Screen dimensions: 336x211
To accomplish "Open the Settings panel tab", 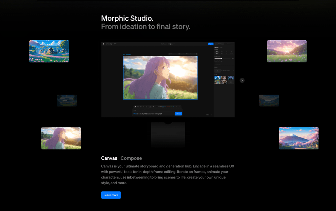I will pyautogui.click(x=216, y=48).
